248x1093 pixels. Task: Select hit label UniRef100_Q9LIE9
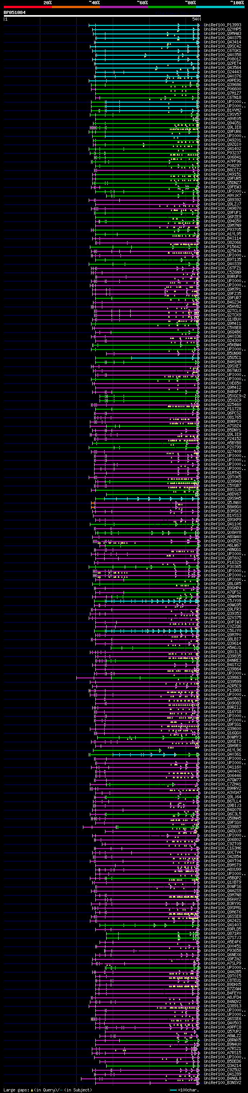pyautogui.click(x=222, y=435)
